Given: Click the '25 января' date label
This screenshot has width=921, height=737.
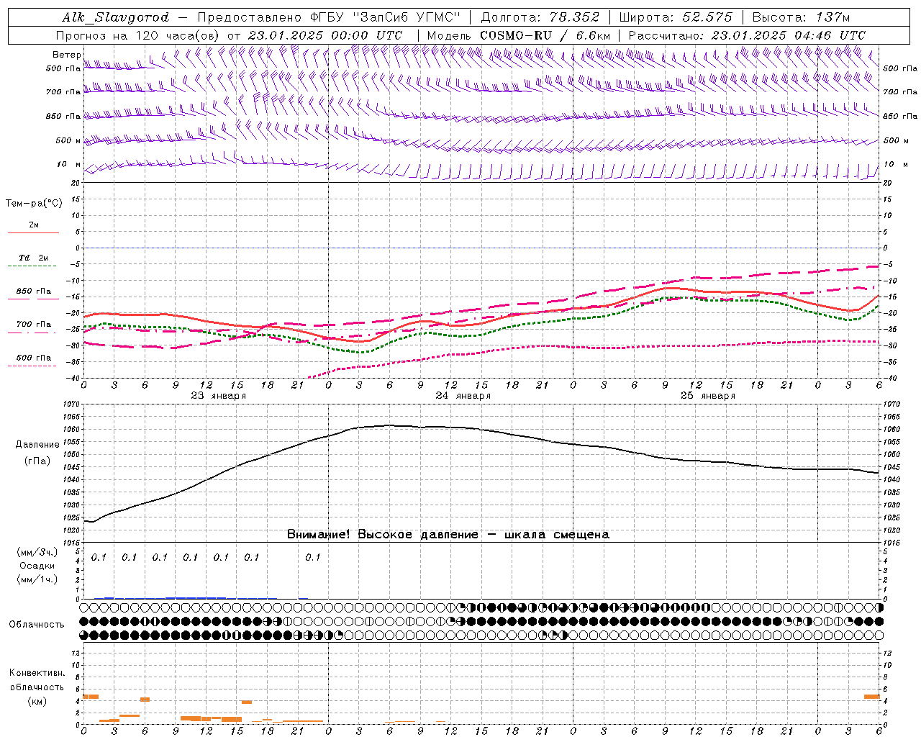Looking at the screenshot, I should pyautogui.click(x=707, y=396).
